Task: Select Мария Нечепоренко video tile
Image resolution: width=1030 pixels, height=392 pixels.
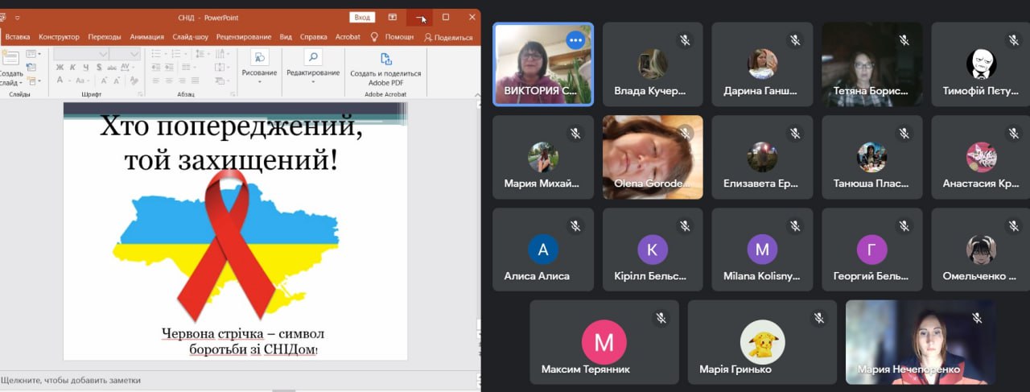Action: (921, 342)
